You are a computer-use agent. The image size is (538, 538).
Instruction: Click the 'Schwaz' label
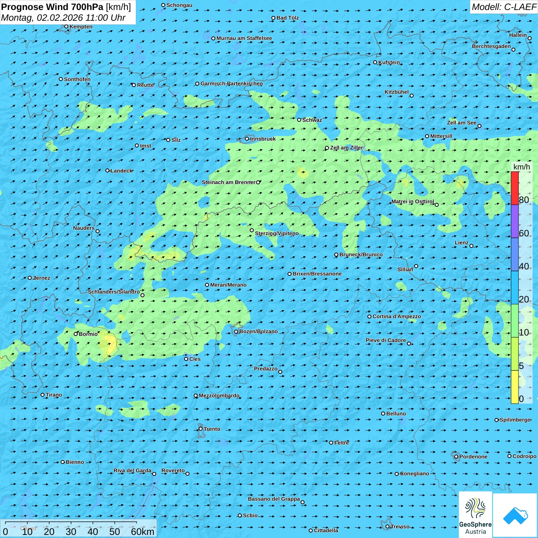click(x=312, y=120)
